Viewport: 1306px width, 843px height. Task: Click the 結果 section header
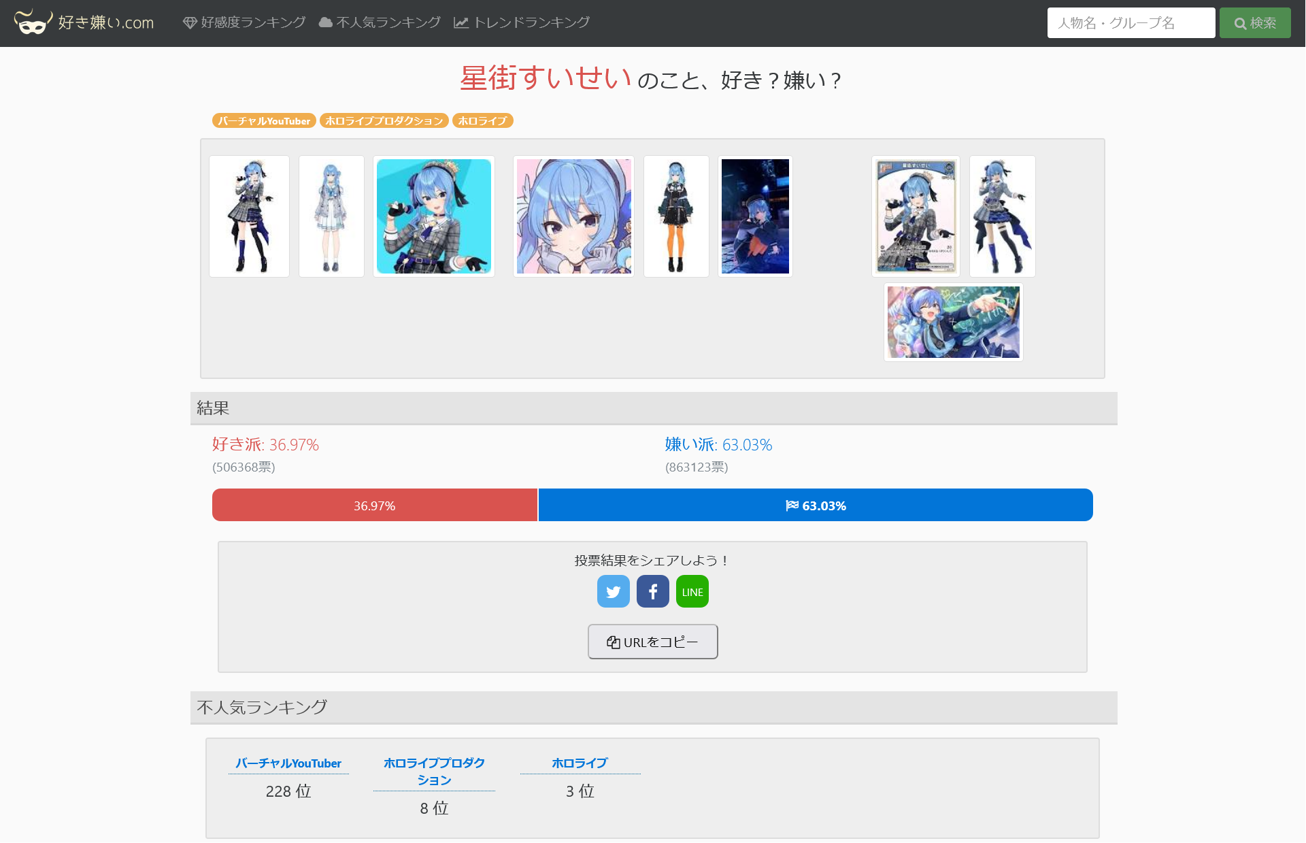point(654,408)
